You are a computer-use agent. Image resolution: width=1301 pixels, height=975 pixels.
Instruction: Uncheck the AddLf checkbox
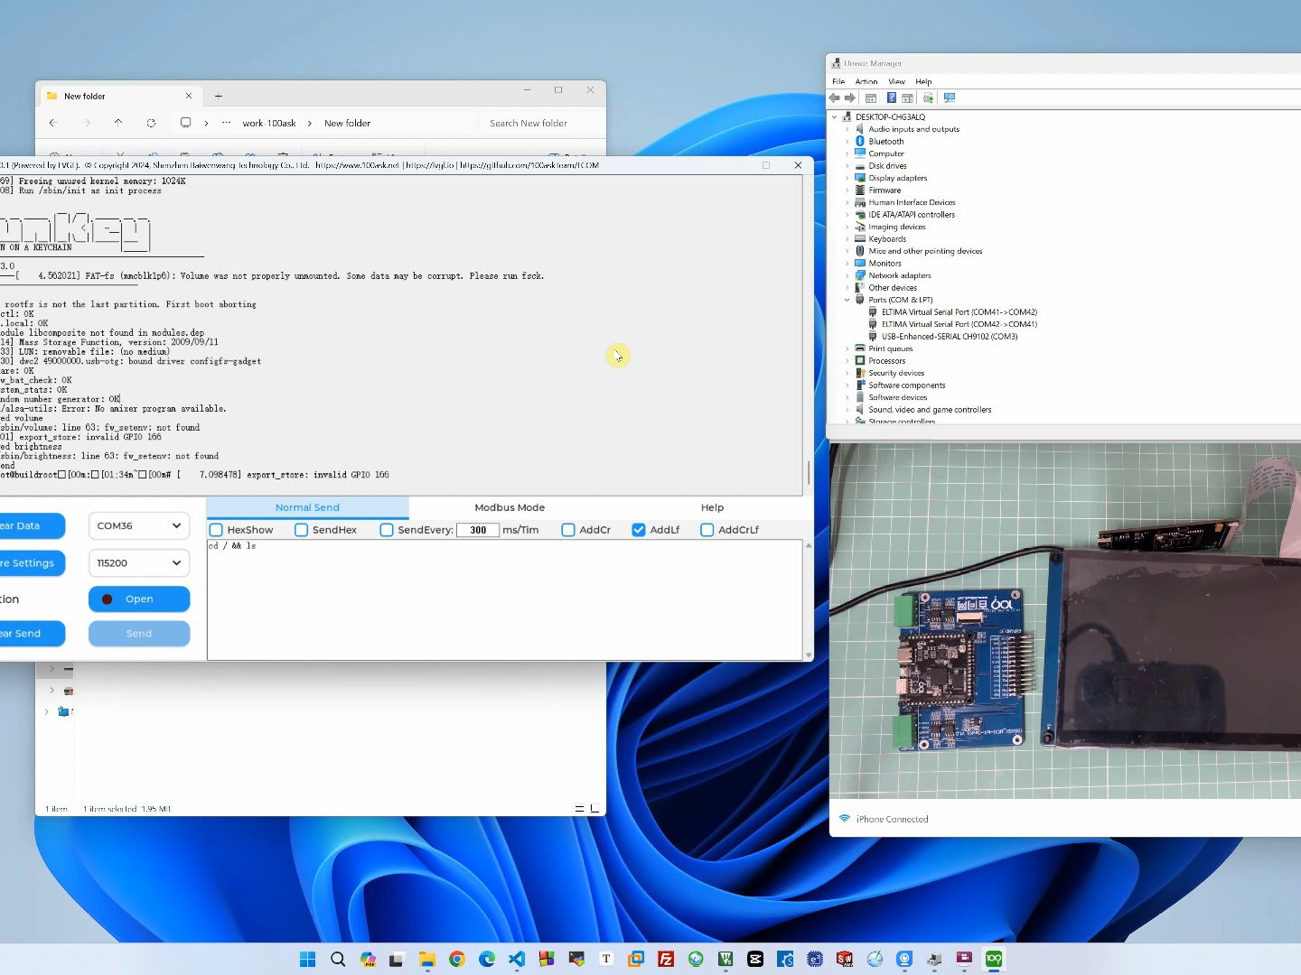[637, 530]
